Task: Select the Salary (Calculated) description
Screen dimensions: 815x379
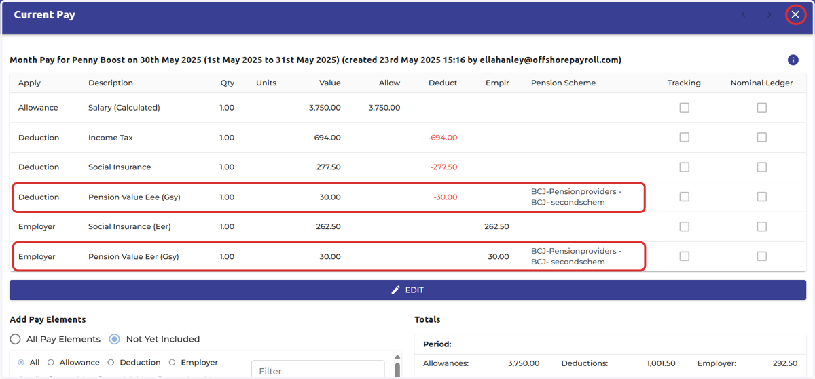Action: (124, 108)
